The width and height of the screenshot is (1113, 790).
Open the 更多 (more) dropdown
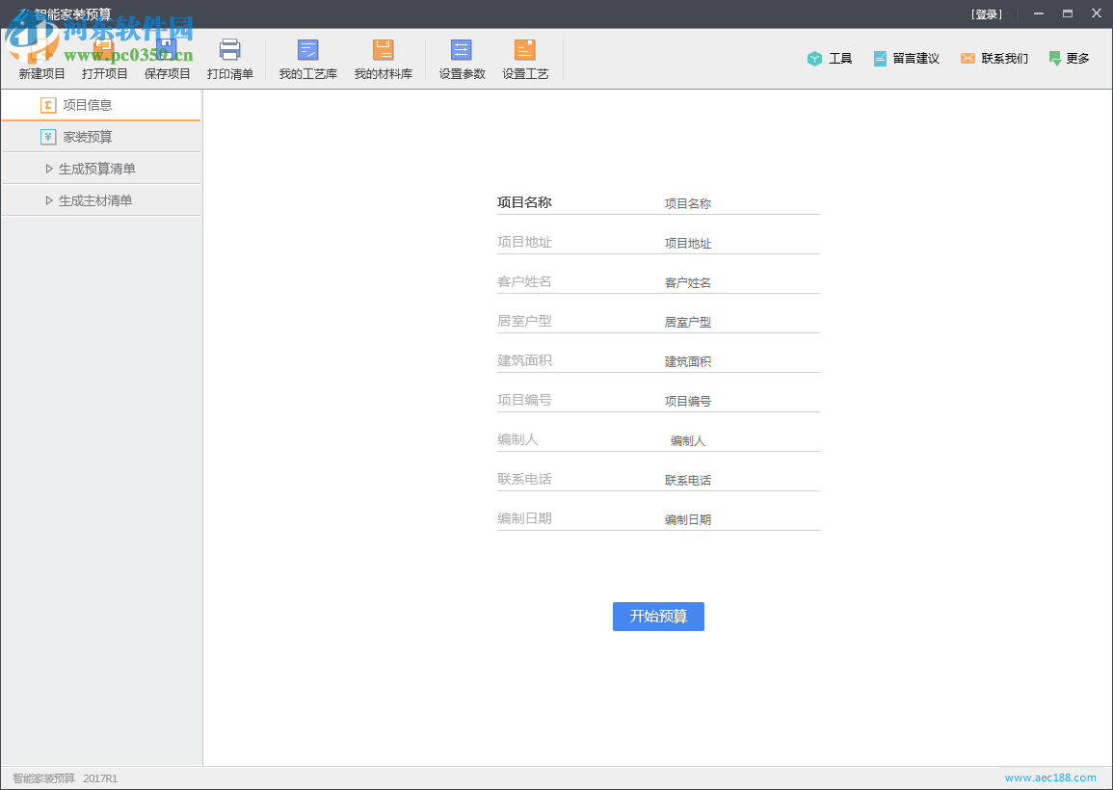coord(1069,58)
